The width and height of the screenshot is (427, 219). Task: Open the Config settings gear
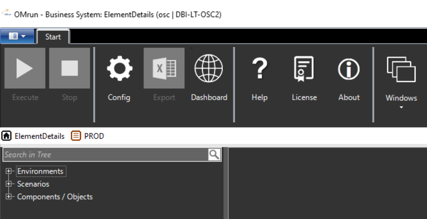point(119,69)
